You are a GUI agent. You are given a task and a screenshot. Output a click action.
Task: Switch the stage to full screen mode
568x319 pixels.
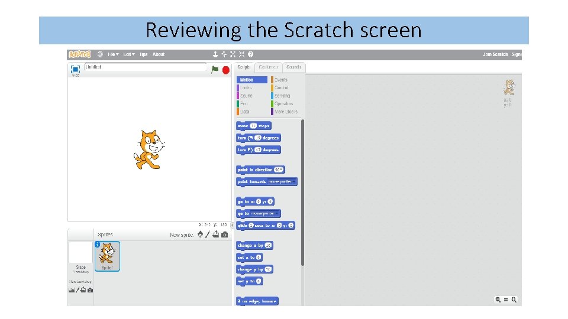(75, 70)
